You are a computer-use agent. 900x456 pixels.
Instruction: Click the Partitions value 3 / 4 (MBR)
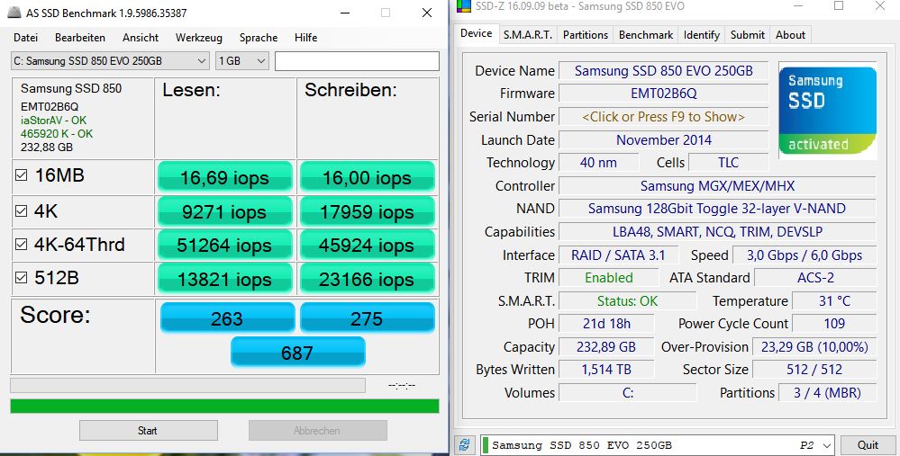pos(827,393)
